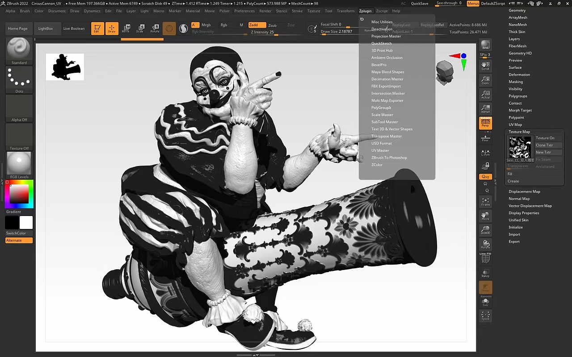The height and width of the screenshot is (357, 572).
Task: Switch to Move transform mode
Action: [126, 29]
